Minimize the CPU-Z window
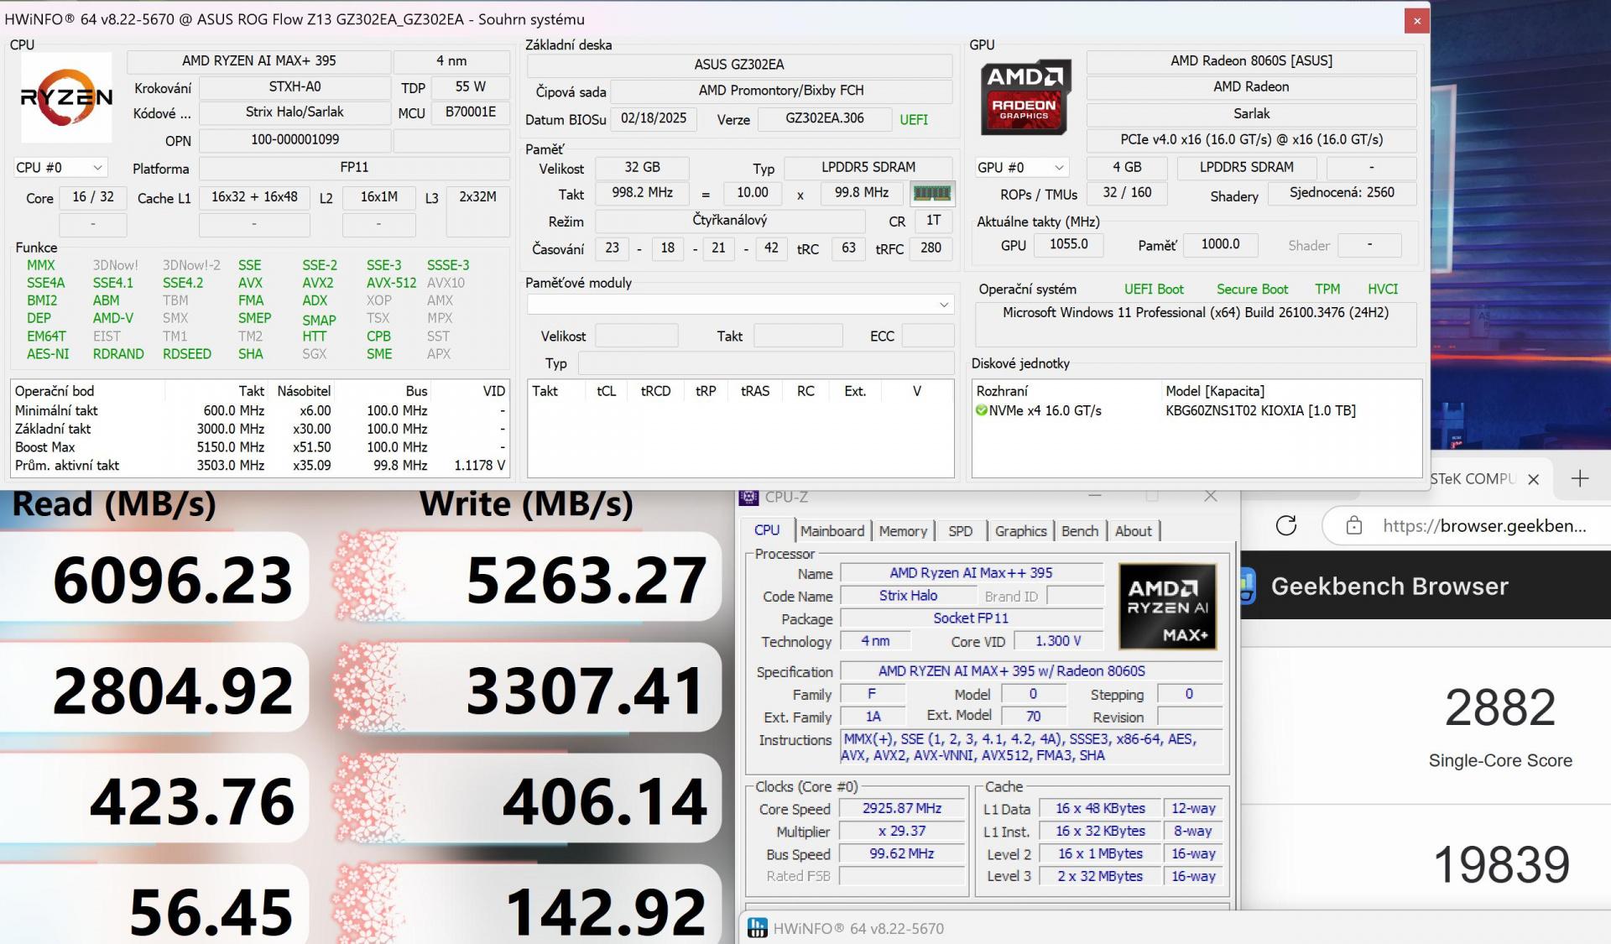This screenshot has width=1611, height=944. coord(1095,497)
